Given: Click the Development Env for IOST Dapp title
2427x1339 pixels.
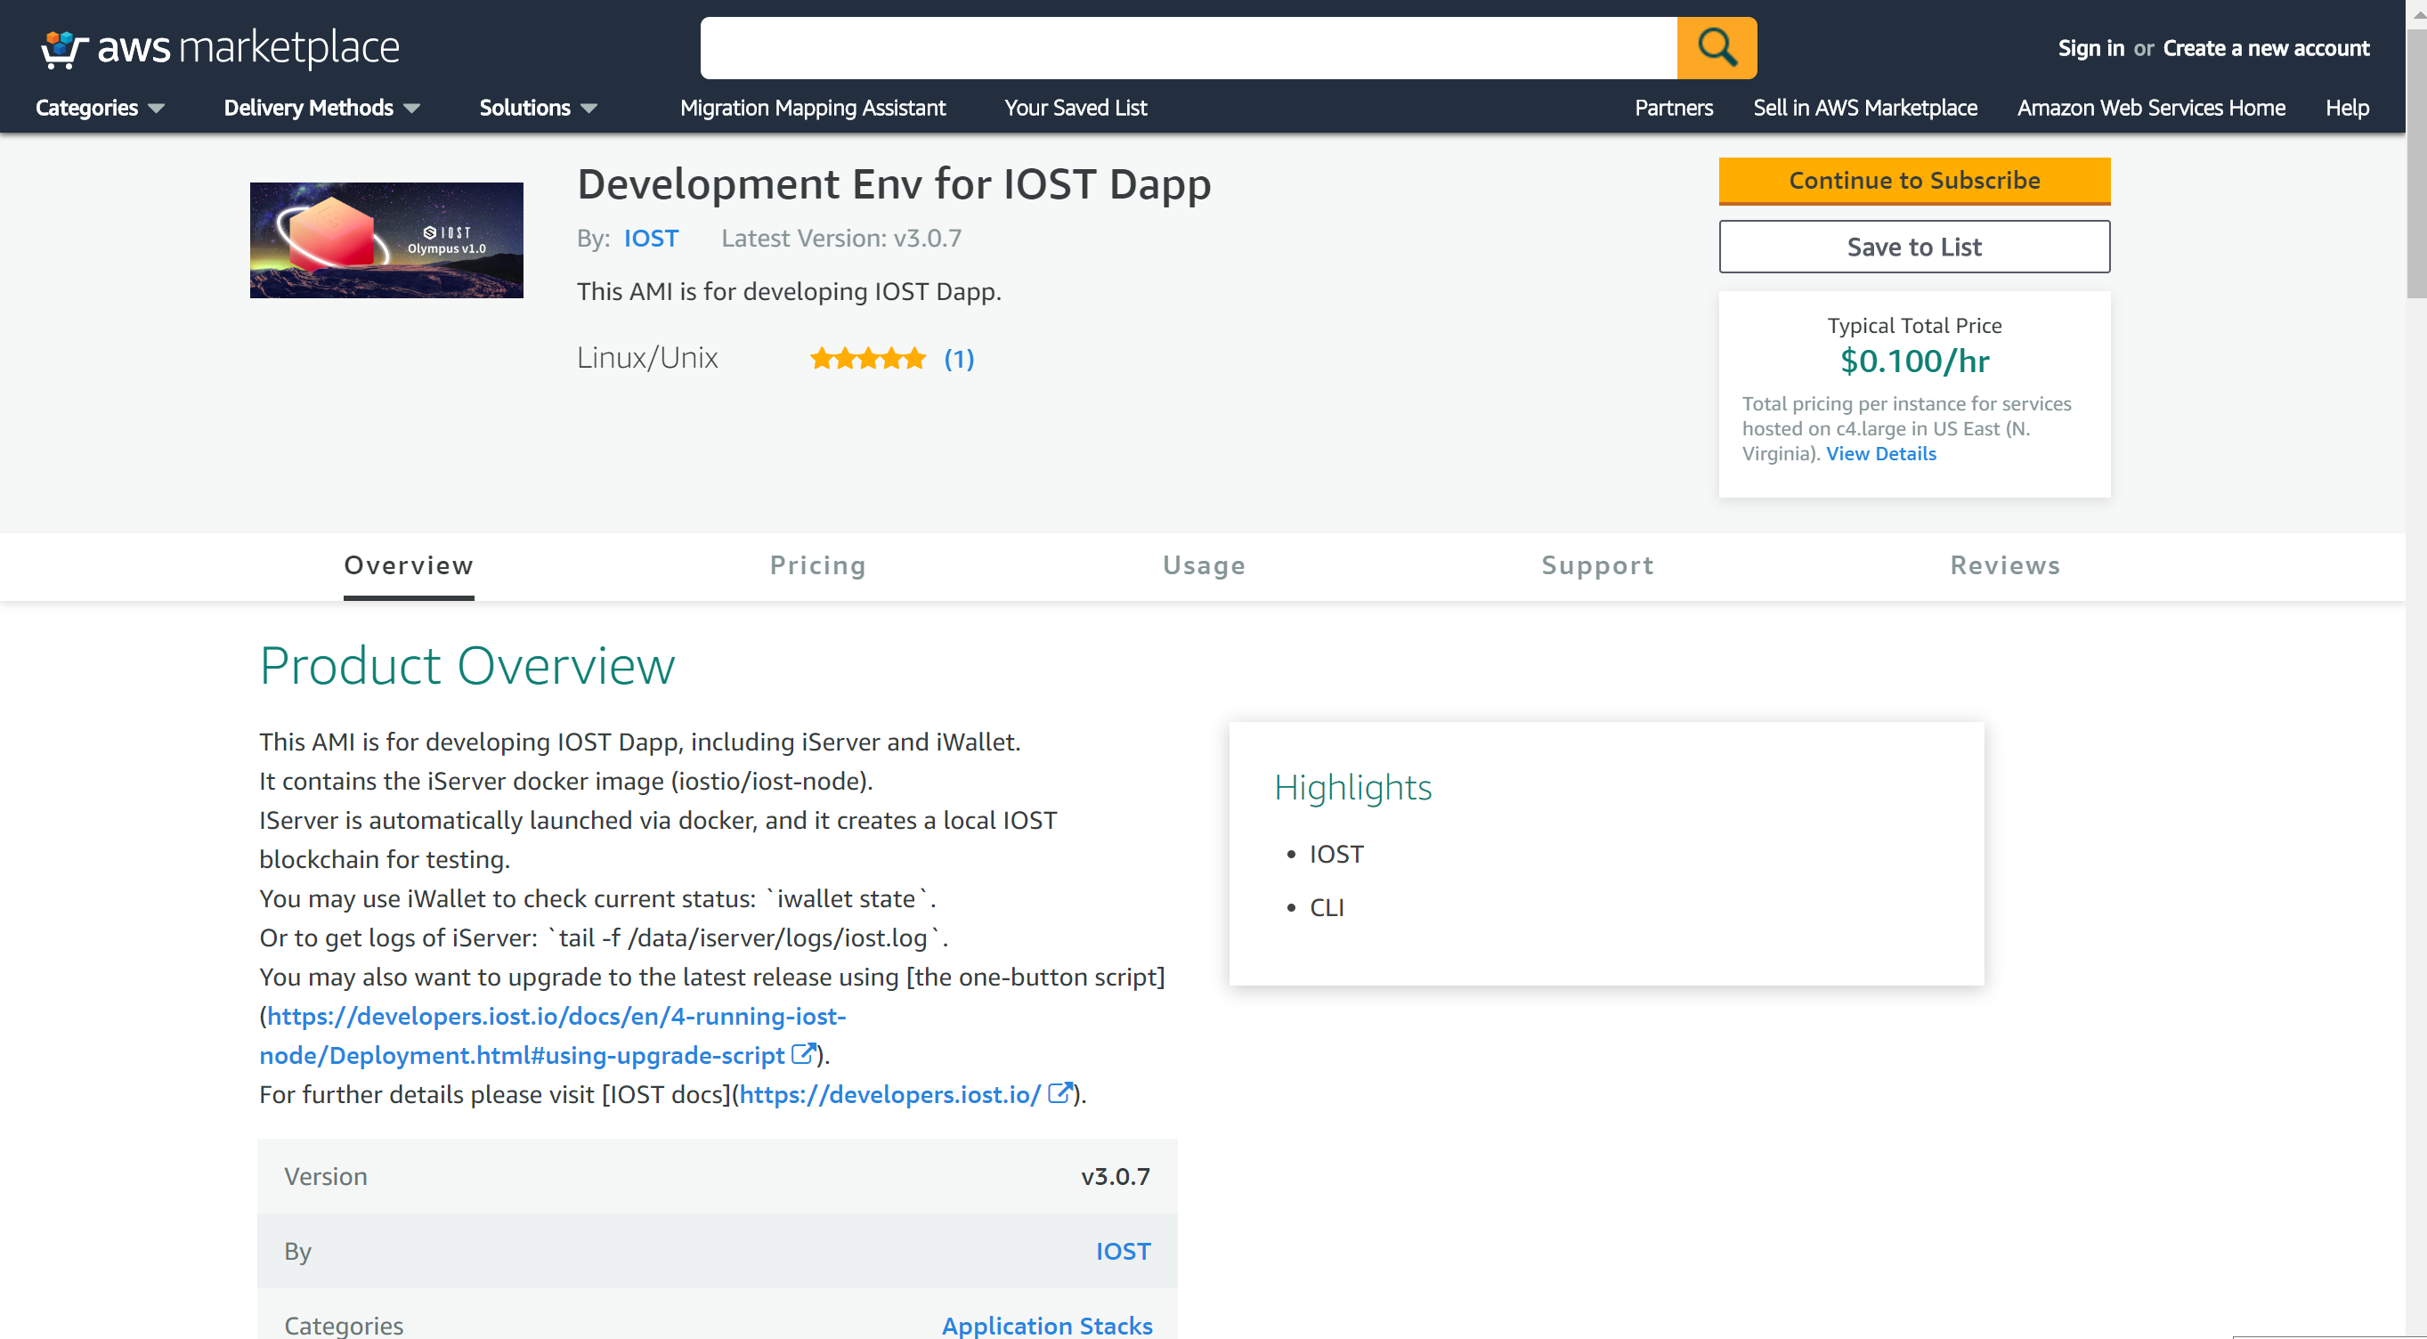Looking at the screenshot, I should (893, 183).
